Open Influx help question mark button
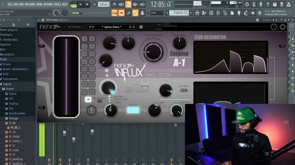 pyautogui.click(x=274, y=27)
